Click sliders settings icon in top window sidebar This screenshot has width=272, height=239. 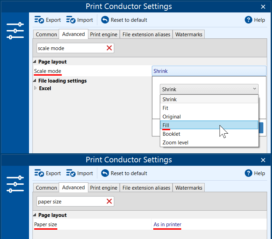(15, 31)
